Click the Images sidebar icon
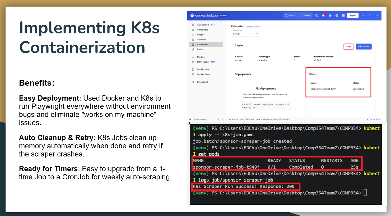This screenshot has height=216, width=391. [193, 35]
